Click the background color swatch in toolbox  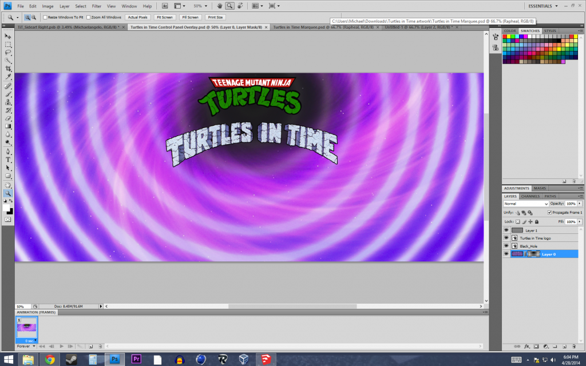10,212
